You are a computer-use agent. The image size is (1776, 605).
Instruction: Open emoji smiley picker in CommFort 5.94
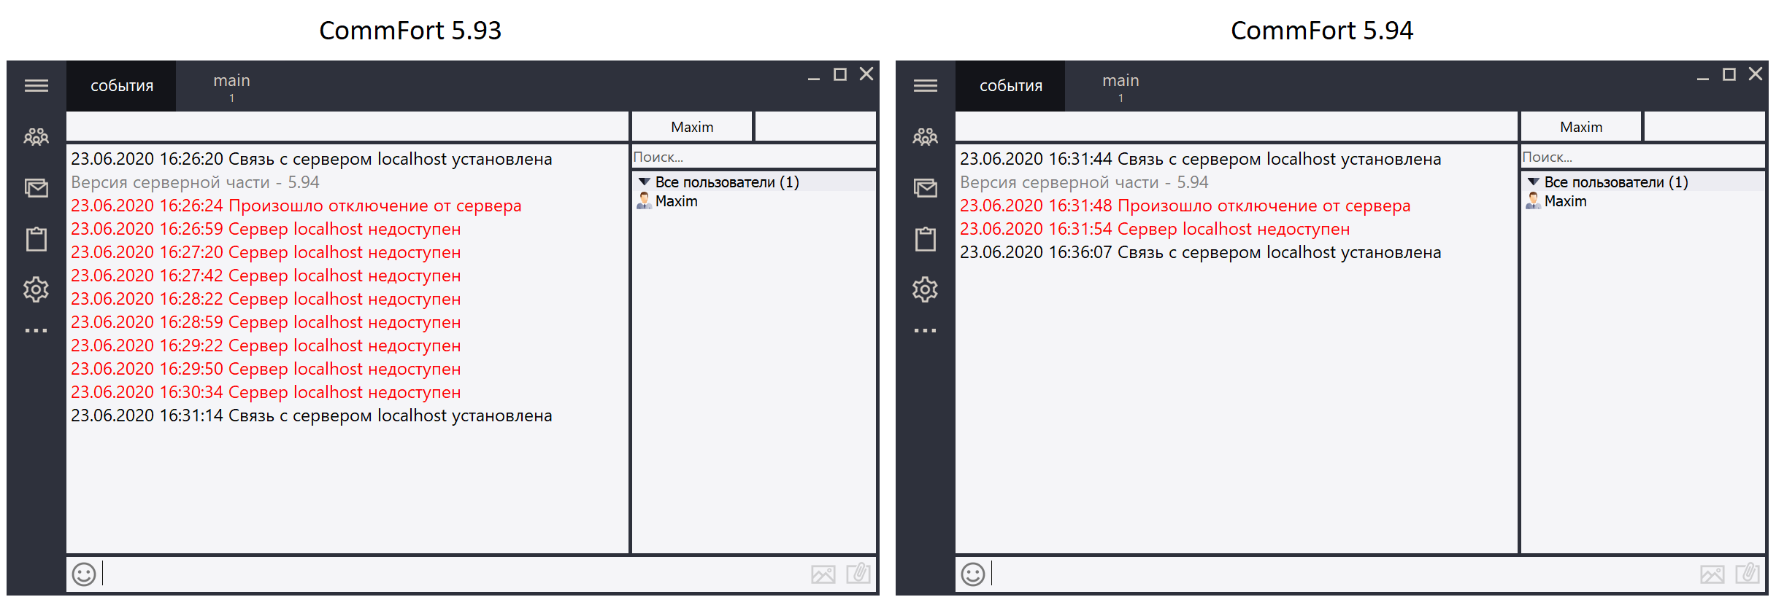coord(973,574)
